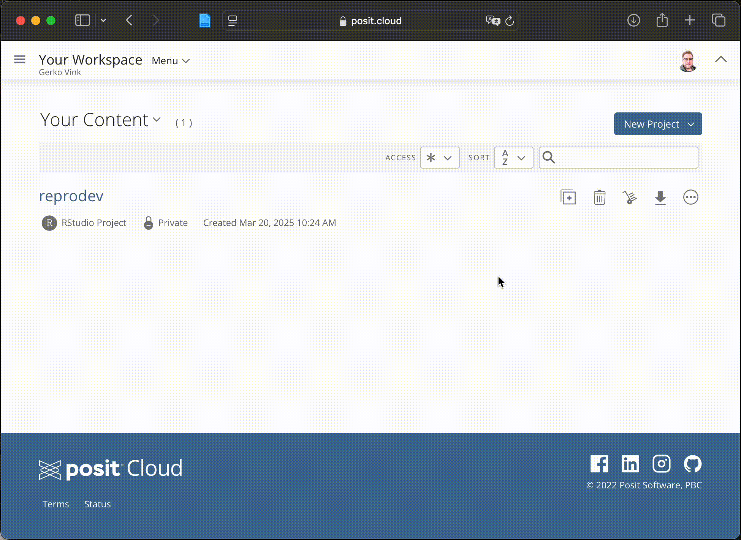Open the SORT order dropdown
The image size is (741, 540).
pos(513,158)
